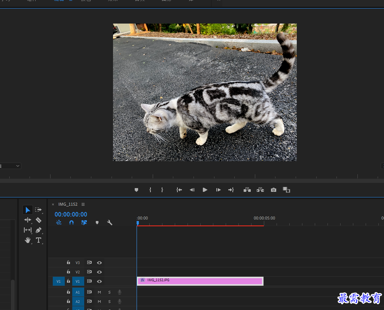Image resolution: width=384 pixels, height=310 pixels.
Task: Toggle A1 sync lock
Action: coord(89,292)
